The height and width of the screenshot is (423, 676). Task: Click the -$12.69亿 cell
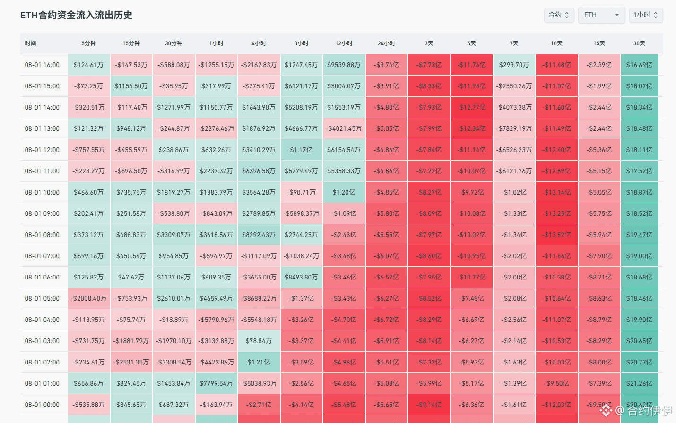(x=557, y=171)
